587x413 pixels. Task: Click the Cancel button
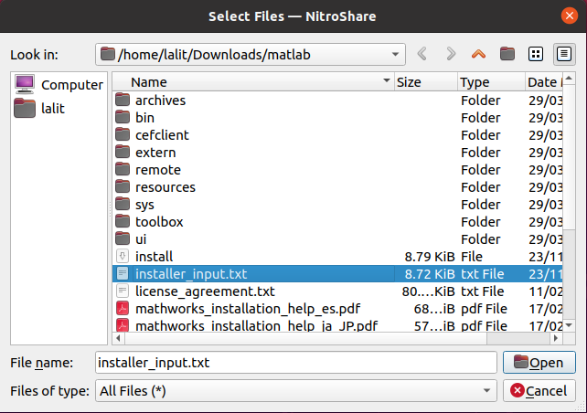point(539,391)
